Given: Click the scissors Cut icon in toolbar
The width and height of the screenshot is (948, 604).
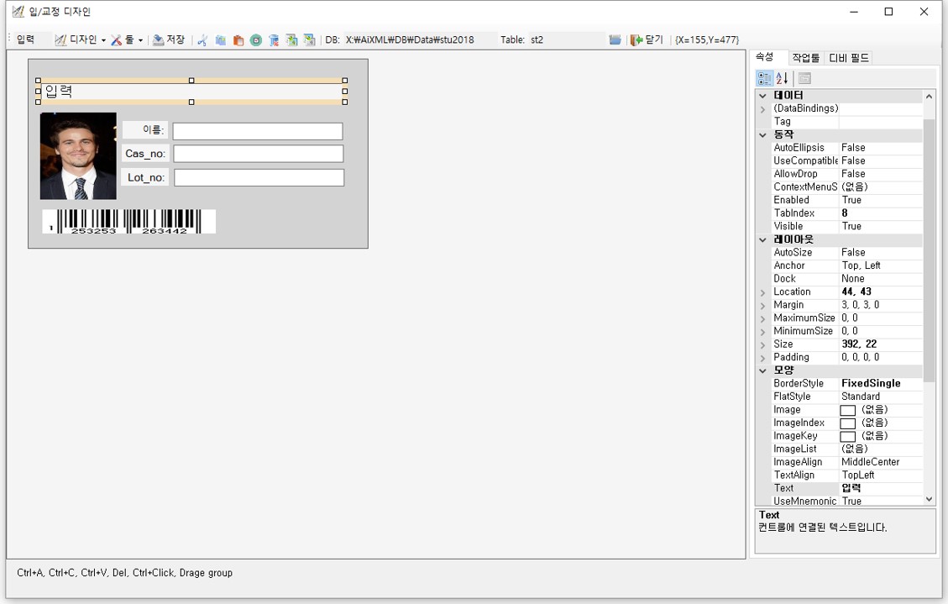Looking at the screenshot, I should [x=202, y=40].
